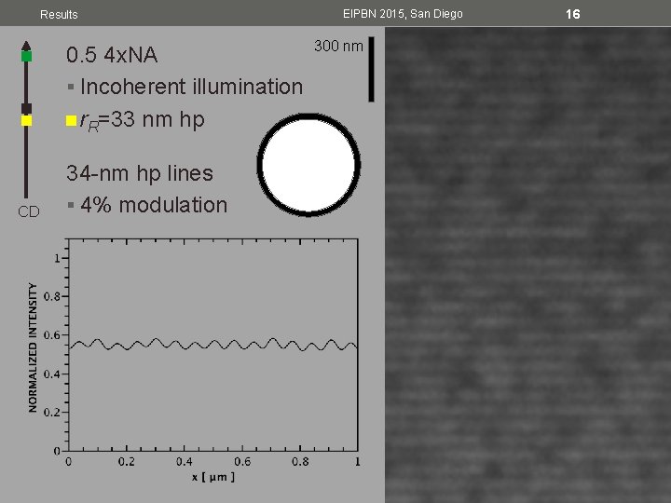
Task: Click the black marker on CD arrow
Action: tap(26, 109)
